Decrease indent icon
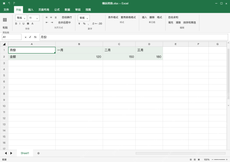Viewport: 230px width, 162px height. point(47,22)
